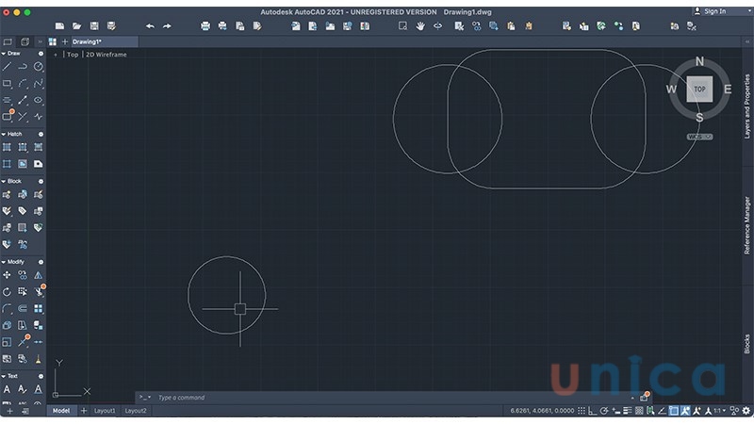Collapse the Modify panel section
Viewport: 754px width, 424px height.
click(x=4, y=262)
